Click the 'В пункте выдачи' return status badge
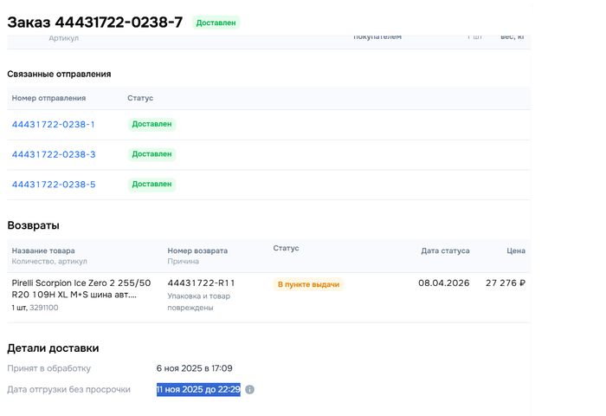Screen dimensions: 606x416 tap(308, 284)
